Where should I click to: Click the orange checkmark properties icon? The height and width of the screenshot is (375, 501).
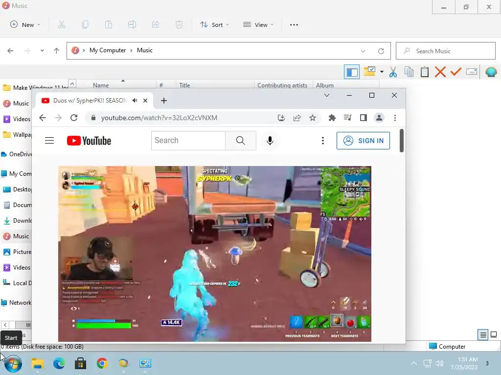click(456, 72)
